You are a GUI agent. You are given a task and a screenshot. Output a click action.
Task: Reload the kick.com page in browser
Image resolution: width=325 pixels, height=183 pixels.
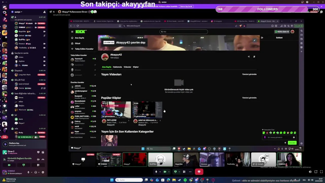pyautogui.click(x=78, y=26)
